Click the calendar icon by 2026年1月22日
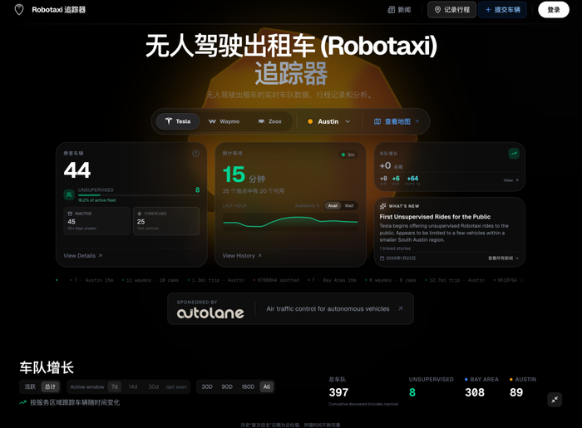The width and height of the screenshot is (582, 428). (x=382, y=258)
